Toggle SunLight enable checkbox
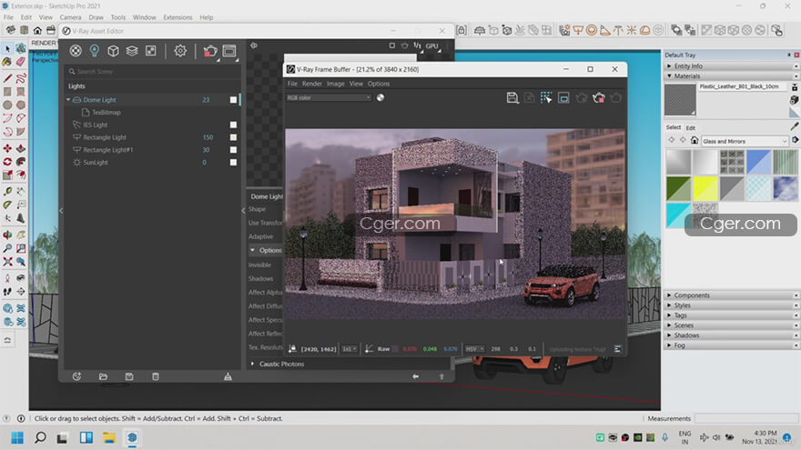801x450 pixels. (233, 162)
